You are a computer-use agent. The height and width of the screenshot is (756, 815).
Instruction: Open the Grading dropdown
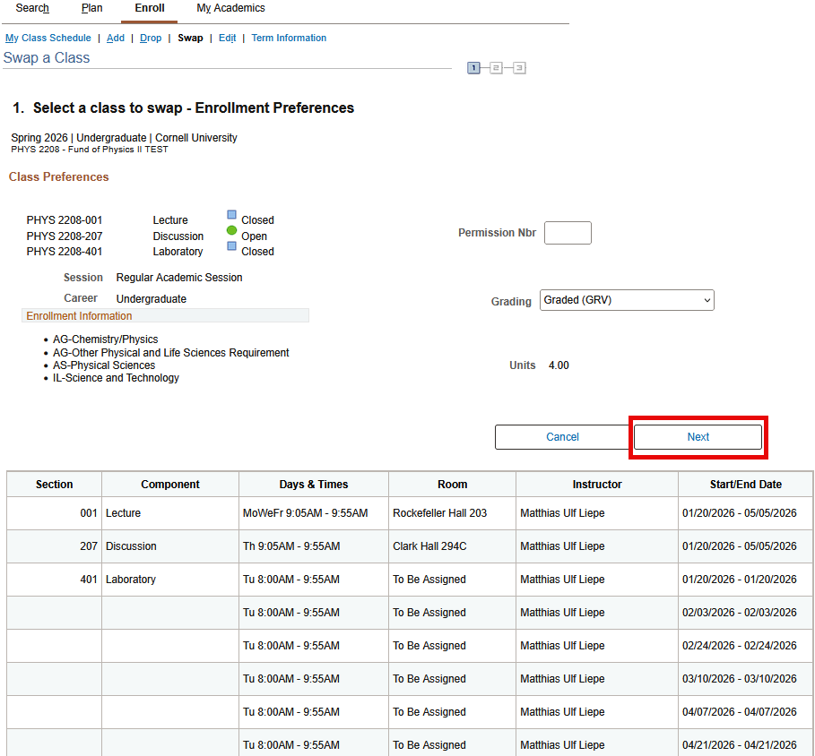626,300
